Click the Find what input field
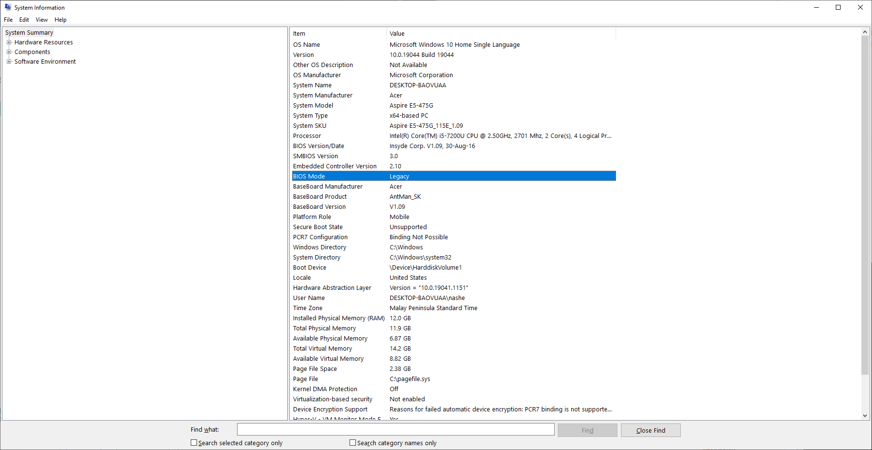 click(395, 430)
